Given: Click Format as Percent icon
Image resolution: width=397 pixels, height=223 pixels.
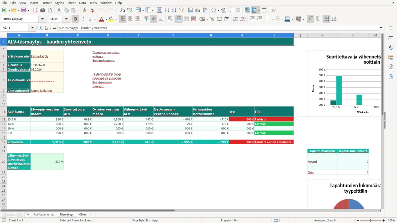Looking at the screenshot, I should [x=212, y=19].
